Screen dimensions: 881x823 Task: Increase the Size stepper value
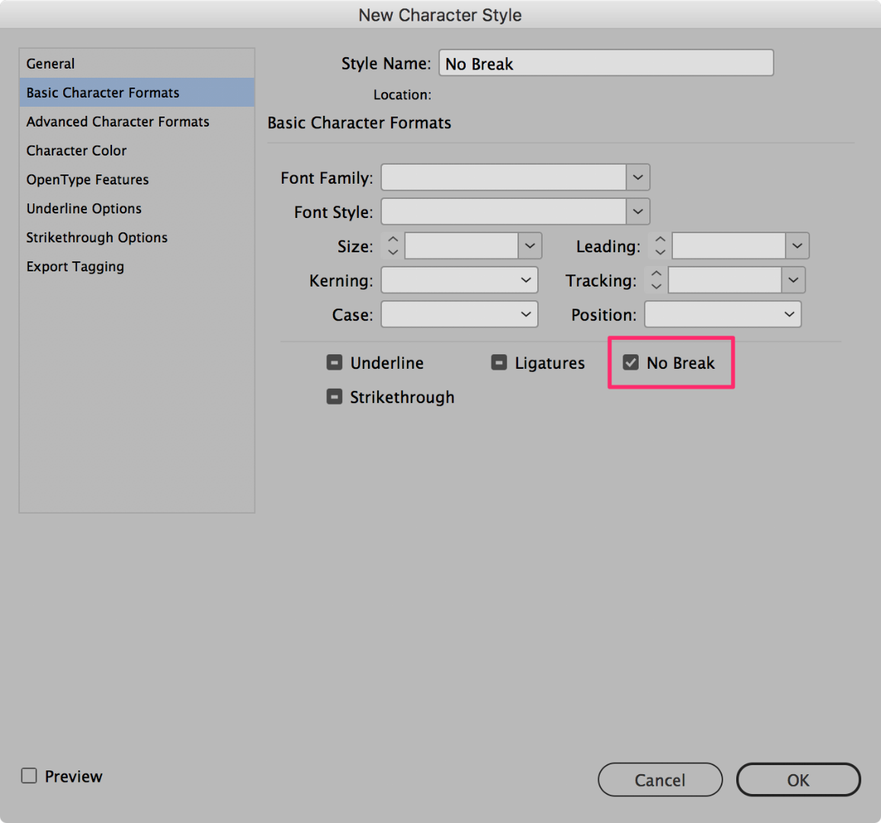point(393,240)
